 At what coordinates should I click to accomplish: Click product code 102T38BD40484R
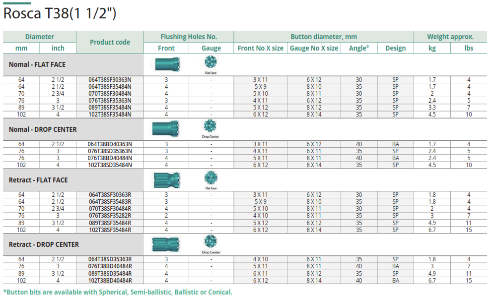(110, 281)
